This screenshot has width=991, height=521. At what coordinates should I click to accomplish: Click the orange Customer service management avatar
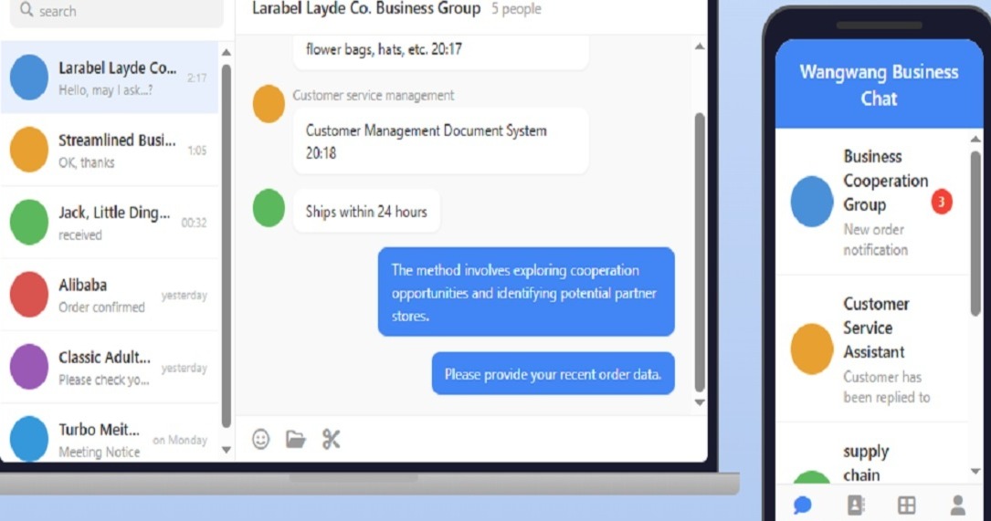pyautogui.click(x=269, y=104)
